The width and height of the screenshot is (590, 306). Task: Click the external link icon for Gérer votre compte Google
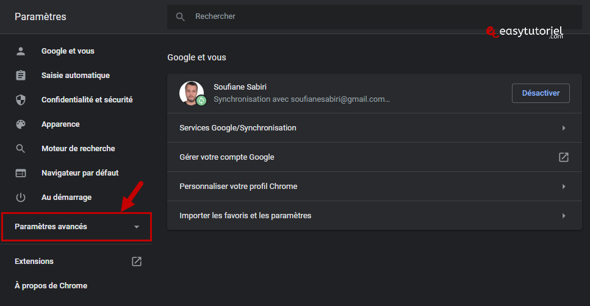(x=564, y=157)
